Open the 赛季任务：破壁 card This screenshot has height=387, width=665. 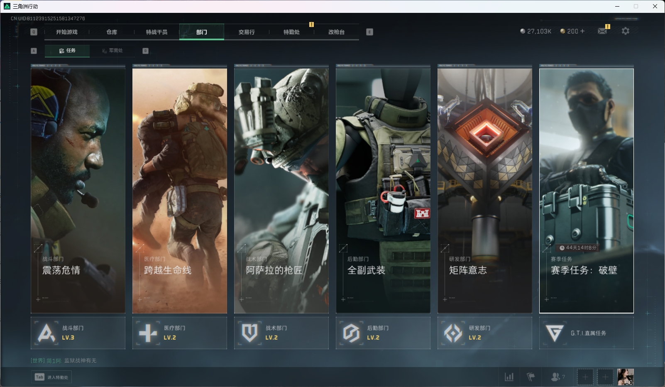coord(587,191)
